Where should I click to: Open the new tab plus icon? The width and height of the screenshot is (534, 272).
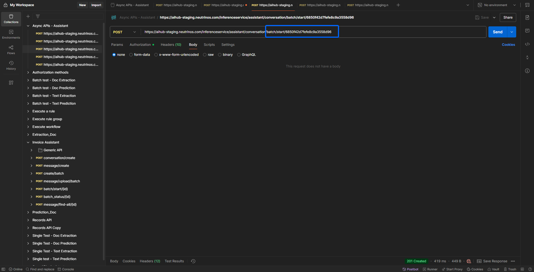398,5
